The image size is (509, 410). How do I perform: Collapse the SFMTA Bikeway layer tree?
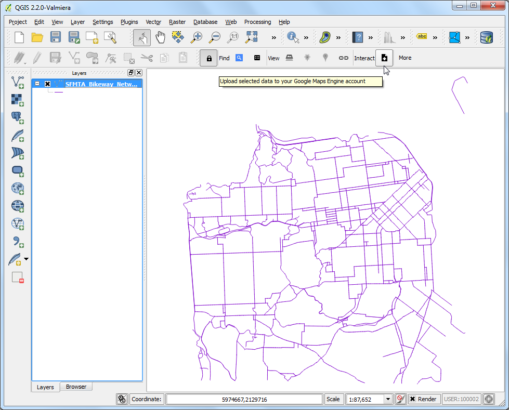pos(37,84)
